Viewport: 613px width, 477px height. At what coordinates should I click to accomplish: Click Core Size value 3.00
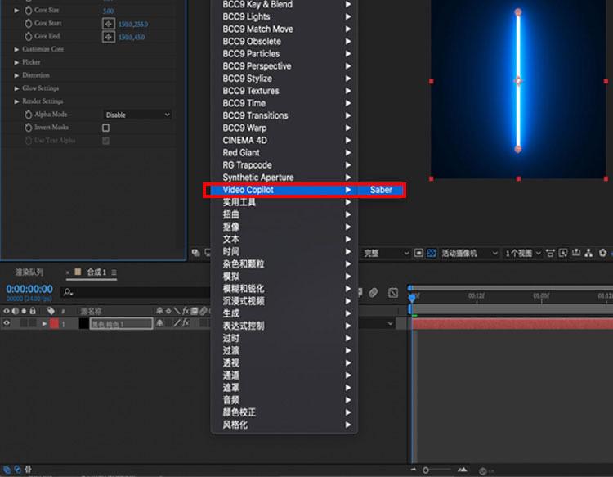coord(108,11)
